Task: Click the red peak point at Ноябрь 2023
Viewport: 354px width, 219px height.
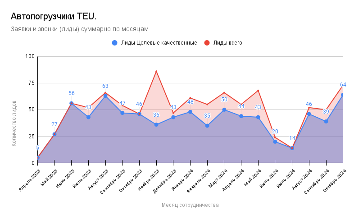Action: (156, 71)
